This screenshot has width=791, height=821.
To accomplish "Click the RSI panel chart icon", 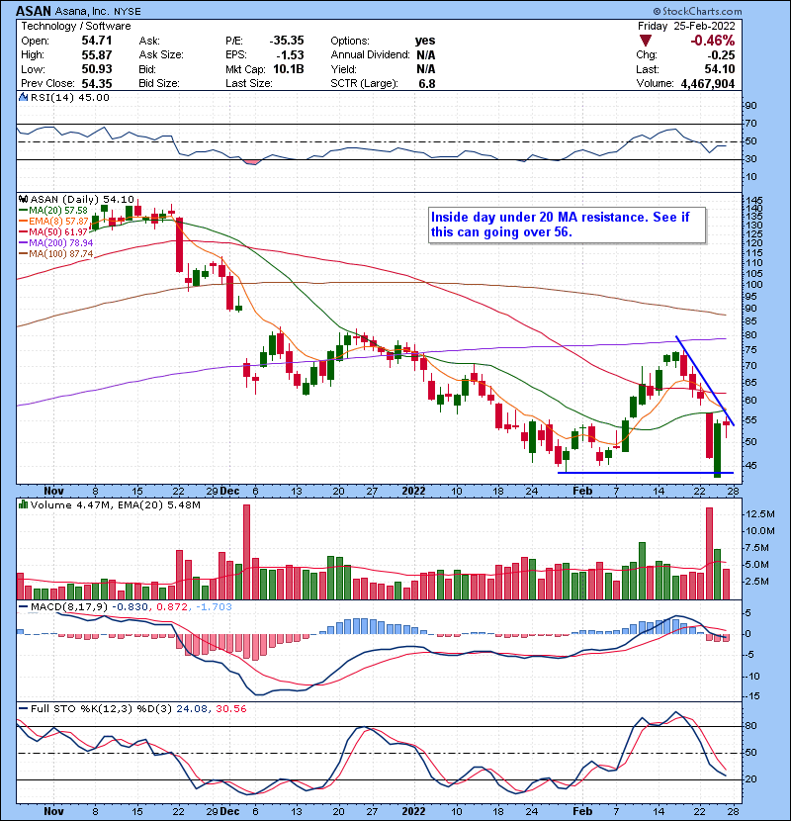I will (x=23, y=97).
